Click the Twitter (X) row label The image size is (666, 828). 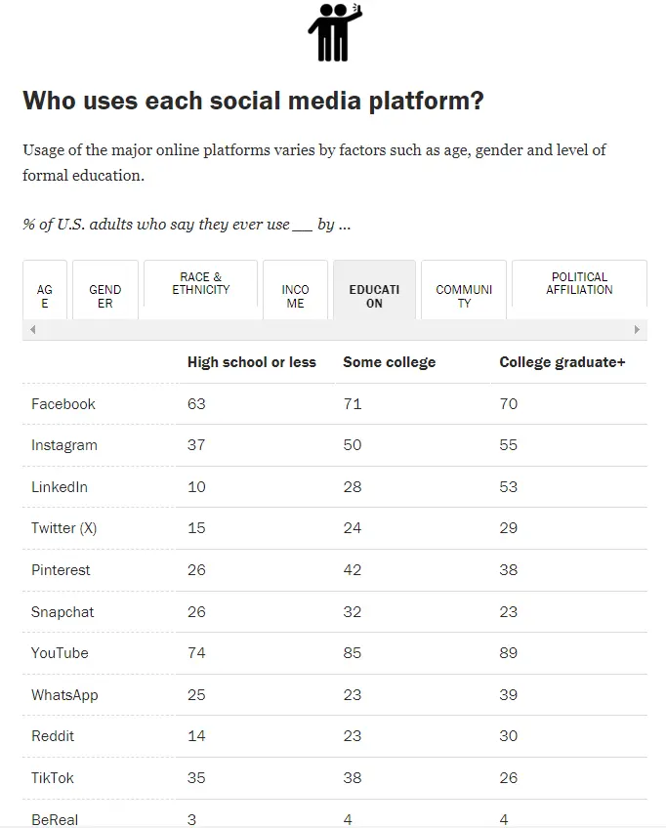click(x=64, y=528)
